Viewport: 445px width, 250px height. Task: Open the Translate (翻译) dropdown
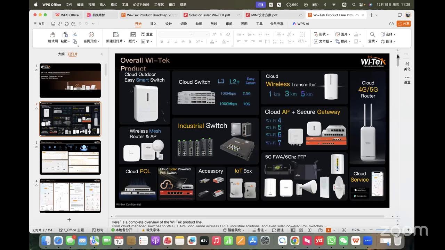[x=388, y=41]
